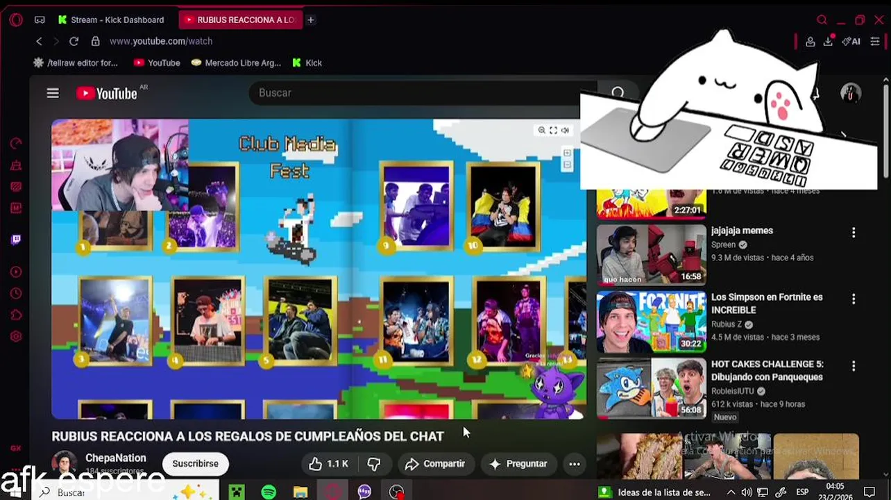Open GX Corner at sidebar bottom
The image size is (891, 500).
pos(16,449)
